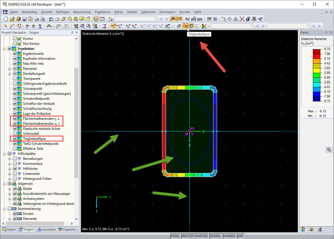Create a new file with blank-page icon
This screenshot has width=334, height=239.
coord(6,19)
